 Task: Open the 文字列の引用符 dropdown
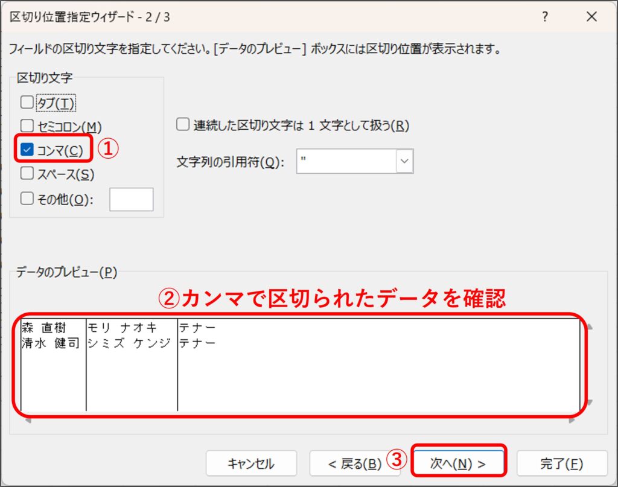pyautogui.click(x=404, y=162)
